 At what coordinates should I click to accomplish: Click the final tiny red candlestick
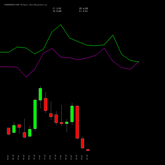click(x=88, y=150)
